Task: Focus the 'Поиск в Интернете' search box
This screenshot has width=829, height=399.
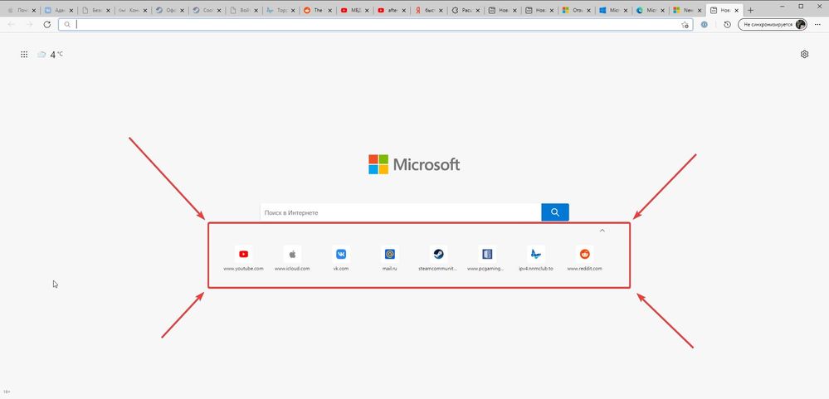Action: tap(401, 212)
